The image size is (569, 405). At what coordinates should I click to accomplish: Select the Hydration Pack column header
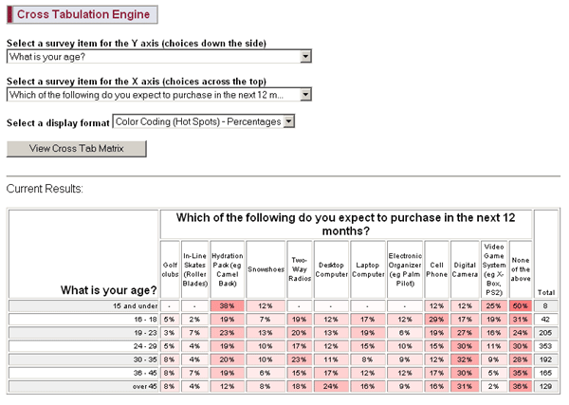[x=227, y=268]
